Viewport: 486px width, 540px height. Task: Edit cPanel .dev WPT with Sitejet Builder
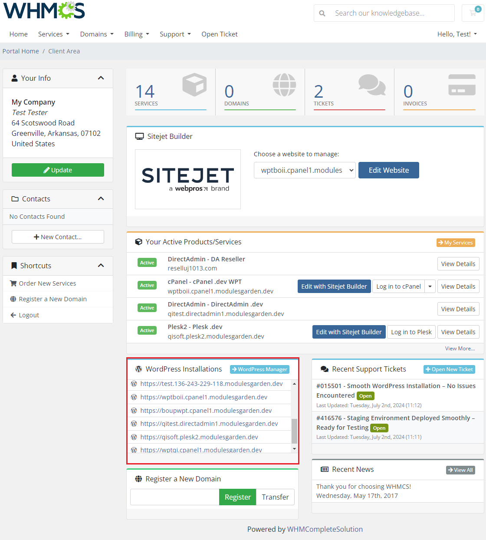click(x=334, y=286)
